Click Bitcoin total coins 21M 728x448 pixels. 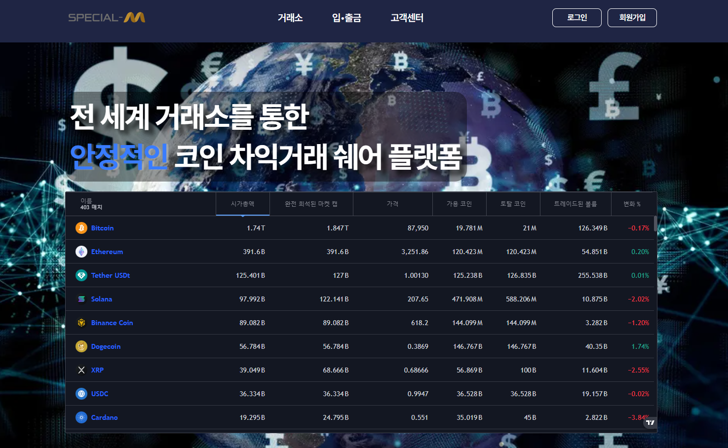[530, 228]
